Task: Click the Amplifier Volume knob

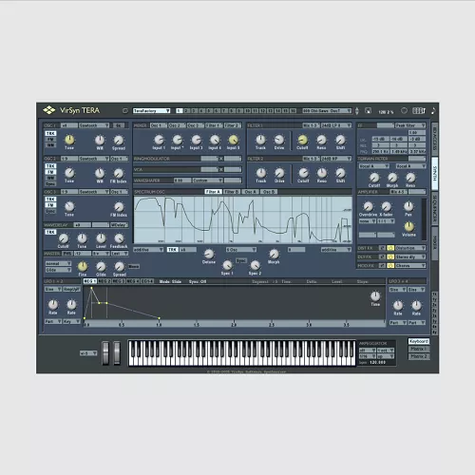Action: click(x=408, y=226)
